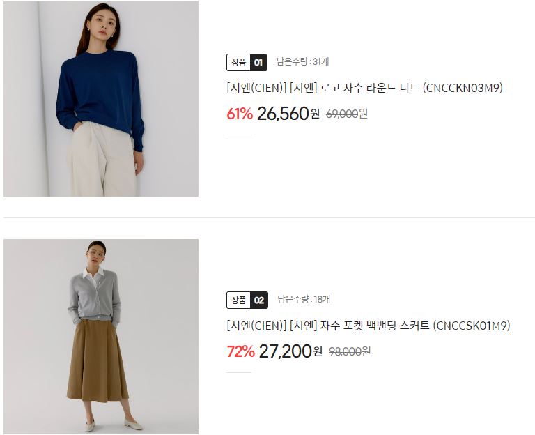Select the 상품 01 badge
The image size is (535, 435).
(247, 63)
